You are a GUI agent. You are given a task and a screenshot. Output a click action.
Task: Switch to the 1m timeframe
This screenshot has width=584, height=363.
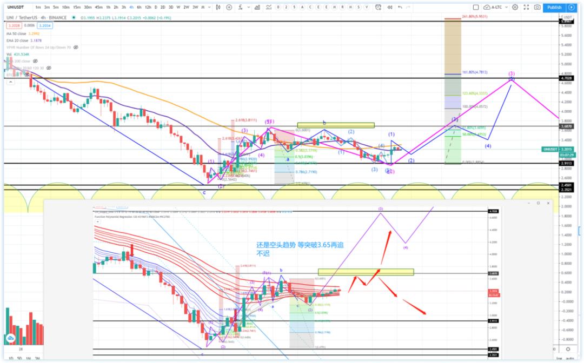click(x=38, y=7)
